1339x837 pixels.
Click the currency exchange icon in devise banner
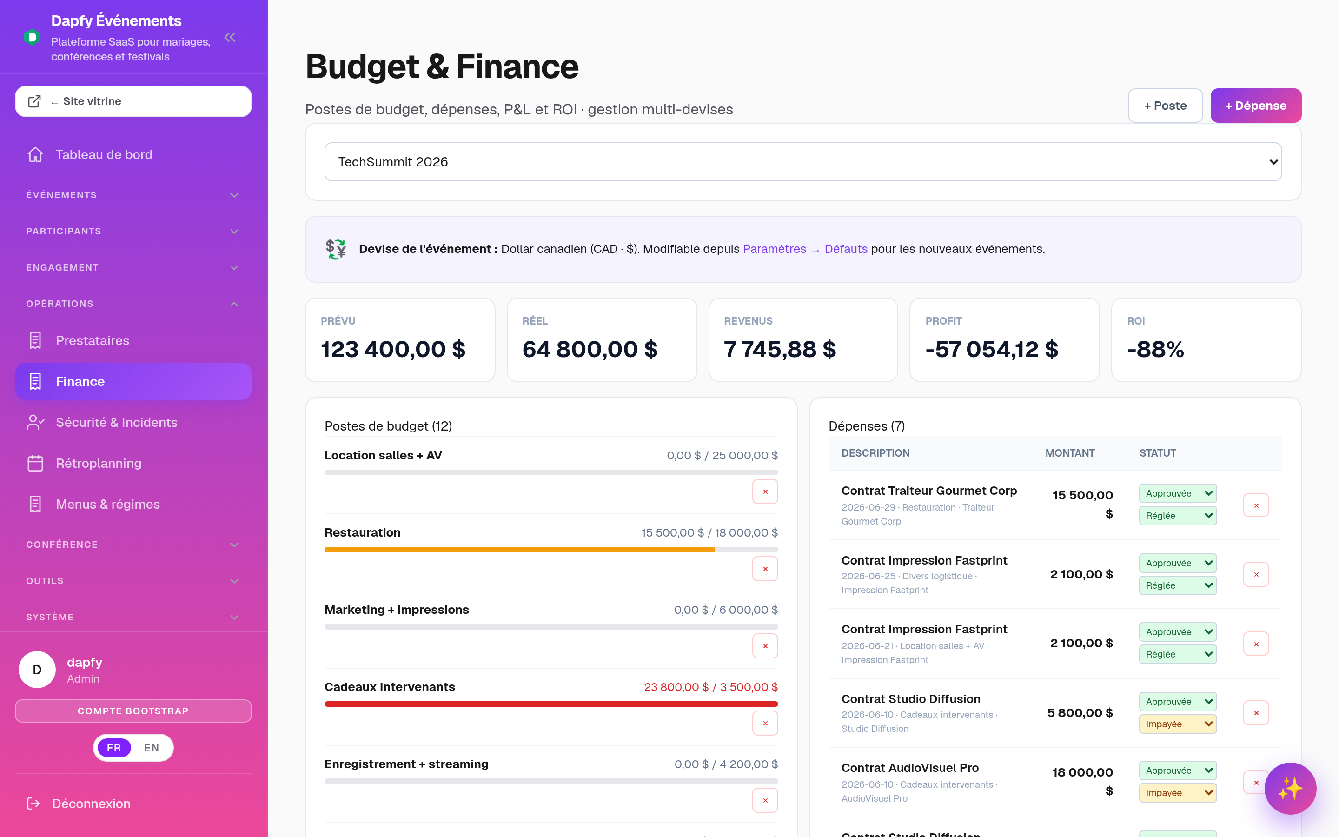(x=336, y=249)
